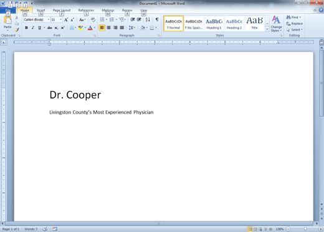The height and width of the screenshot is (232, 324).
Task: Click the line spacing icon
Action: coord(131,27)
